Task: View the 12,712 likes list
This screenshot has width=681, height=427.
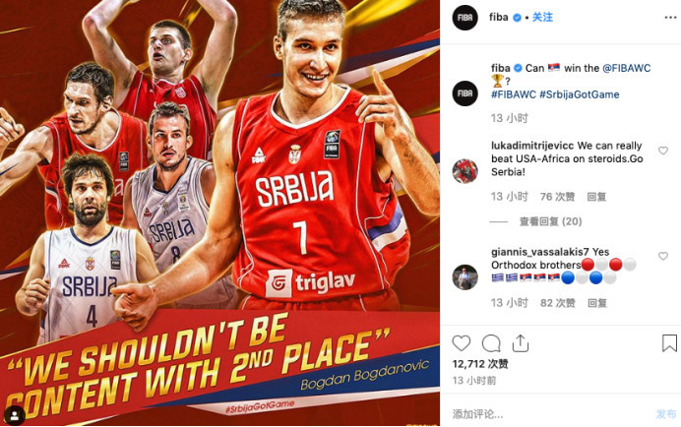Action: tap(480, 364)
